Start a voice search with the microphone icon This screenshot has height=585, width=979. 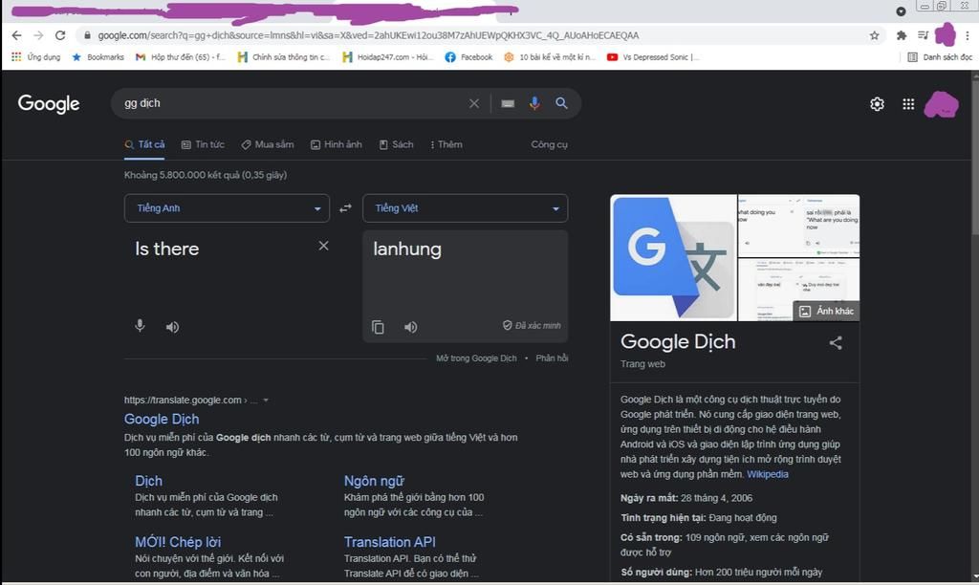[x=534, y=103]
